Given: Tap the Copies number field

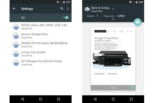Looking at the screenshot, I should [x=97, y=16].
